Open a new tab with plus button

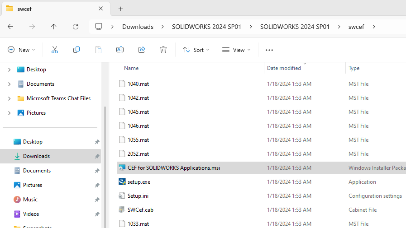[120, 9]
